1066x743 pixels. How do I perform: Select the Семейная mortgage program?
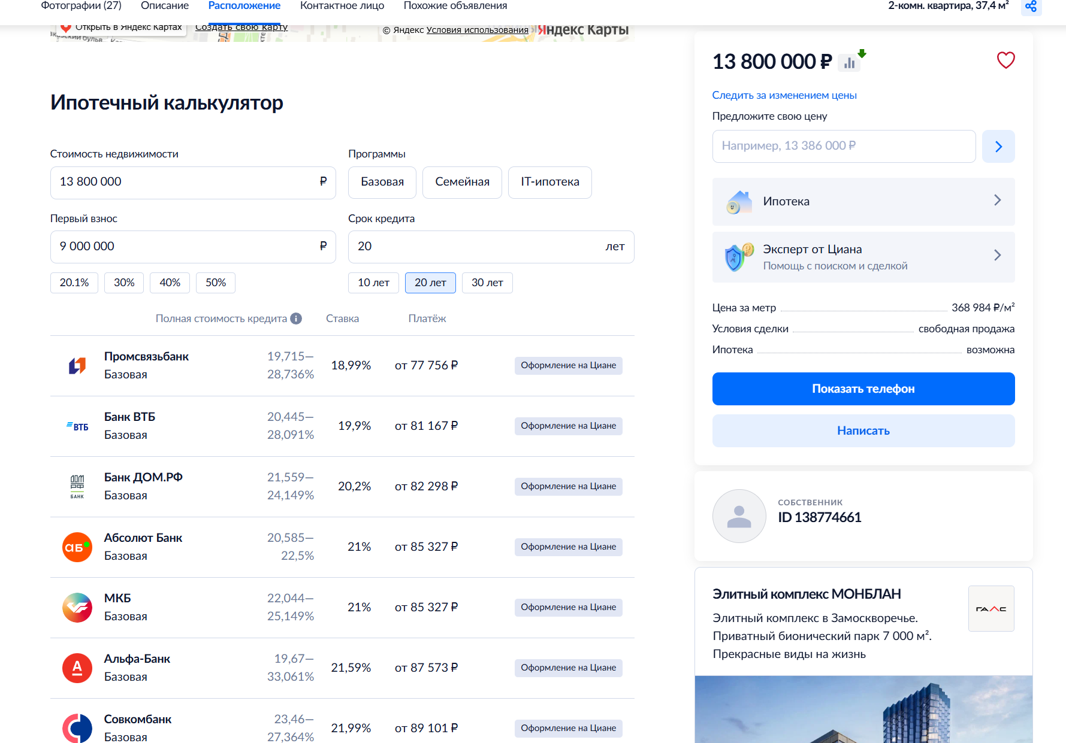click(x=462, y=182)
